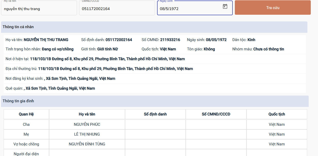Click the Nơi ở hiện tại address line

click(x=95, y=59)
